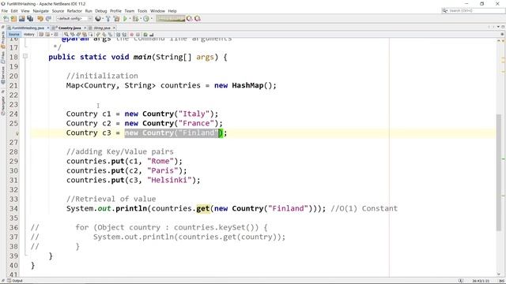This screenshot has width=506, height=284.
Task: Click the web browser globe icon
Action: click(98, 19)
